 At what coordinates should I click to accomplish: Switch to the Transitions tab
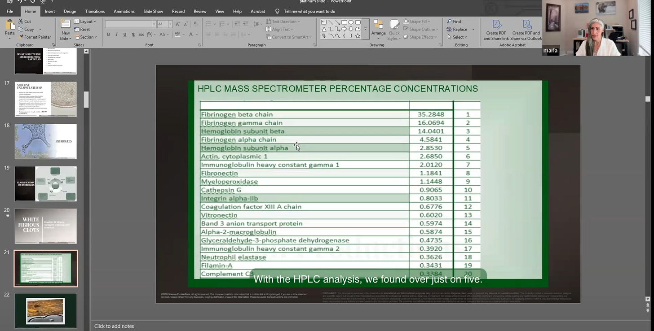95,11
